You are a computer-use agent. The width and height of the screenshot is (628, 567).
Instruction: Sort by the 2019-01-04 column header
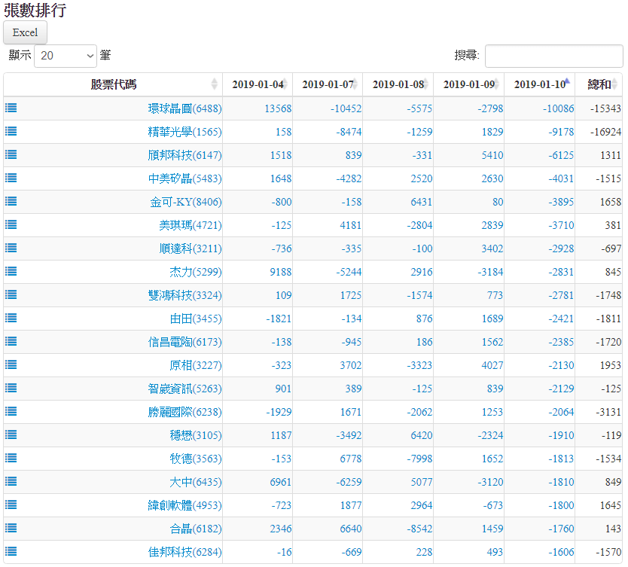click(258, 84)
